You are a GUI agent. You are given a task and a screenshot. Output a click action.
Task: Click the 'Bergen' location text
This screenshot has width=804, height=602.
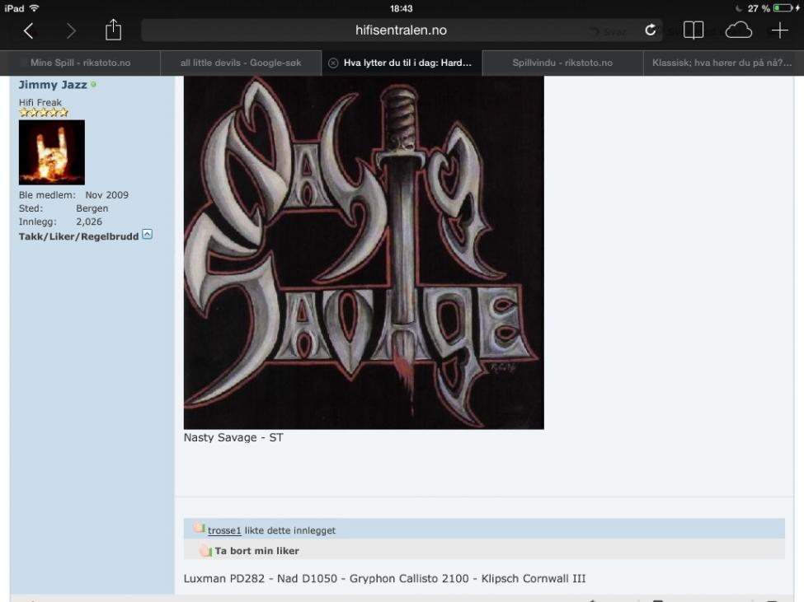(92, 208)
